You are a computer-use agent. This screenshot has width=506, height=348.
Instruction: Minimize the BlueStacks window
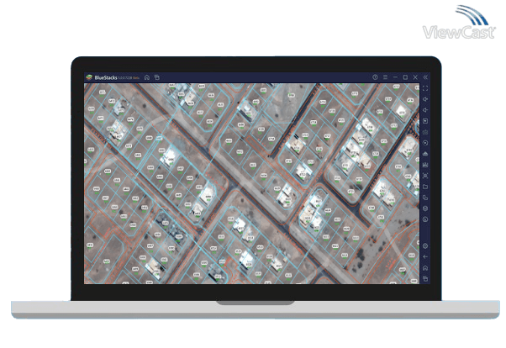[394, 76]
